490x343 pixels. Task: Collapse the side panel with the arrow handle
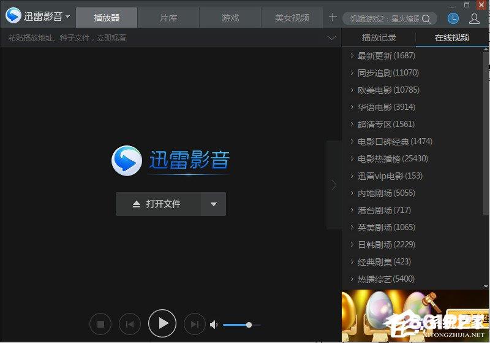click(334, 185)
